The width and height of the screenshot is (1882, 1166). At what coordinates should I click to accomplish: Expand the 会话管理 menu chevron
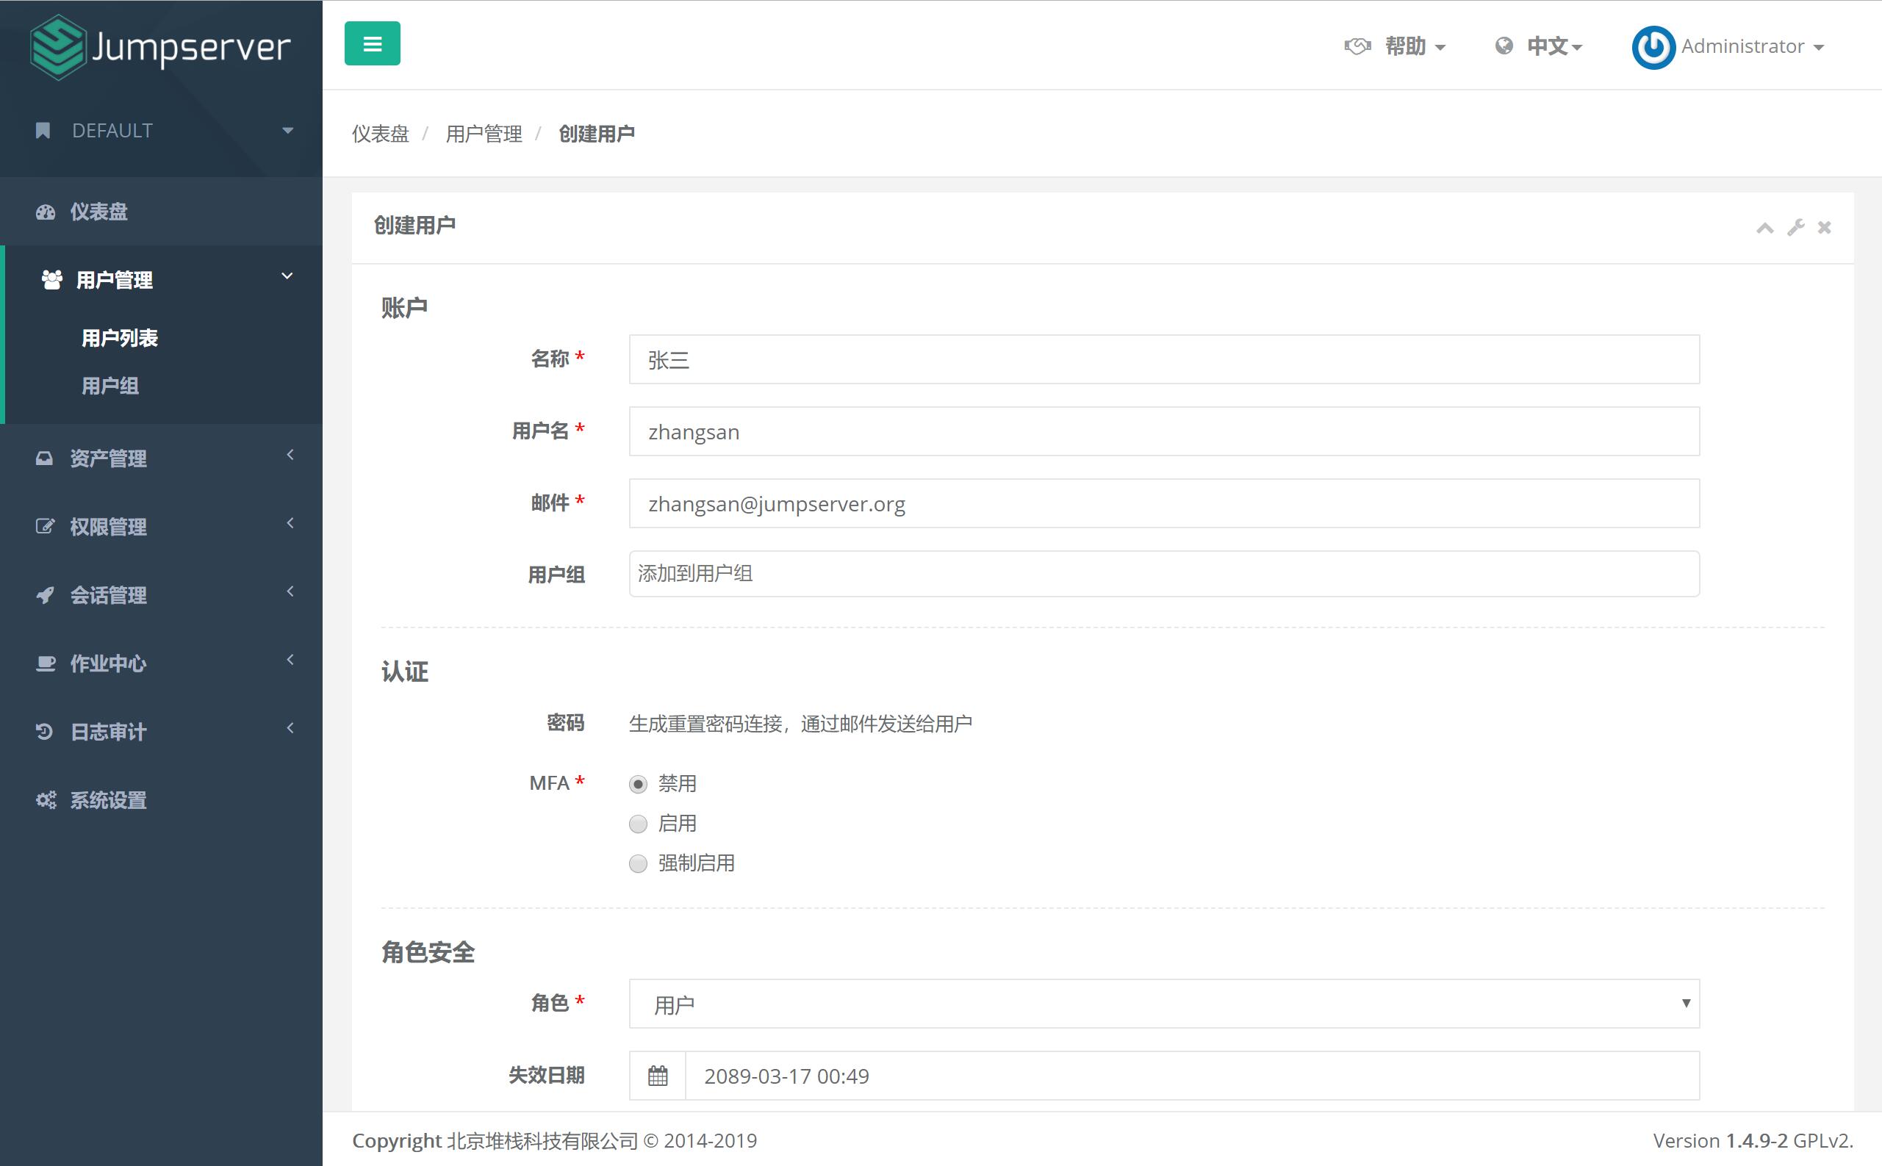[x=290, y=591]
